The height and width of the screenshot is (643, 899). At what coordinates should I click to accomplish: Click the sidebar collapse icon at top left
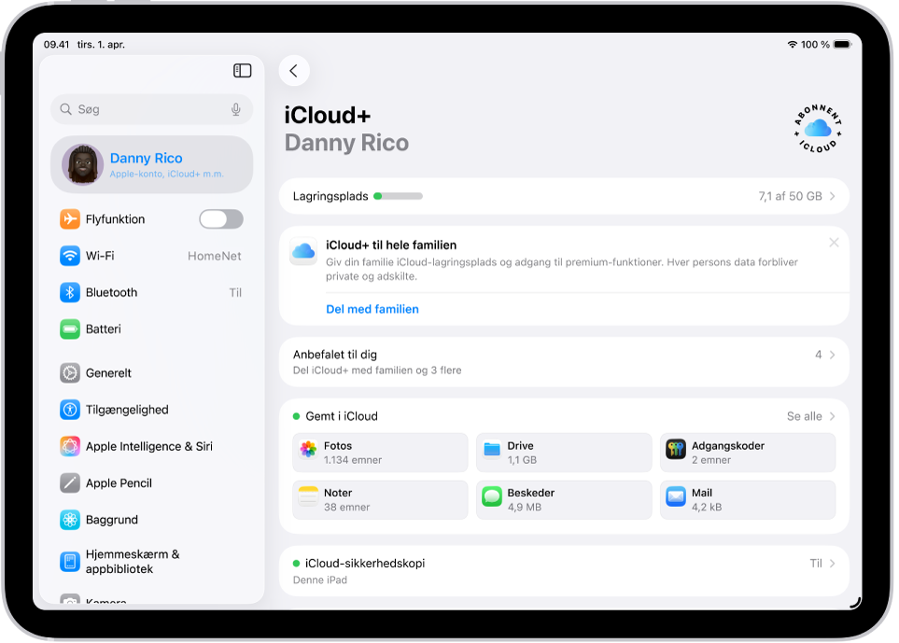(242, 71)
